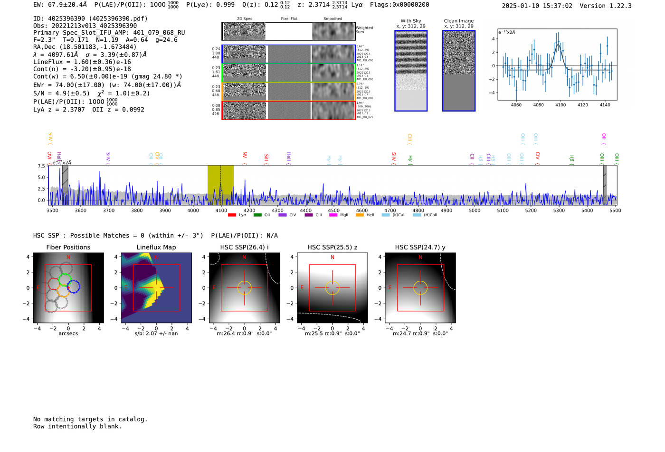Select the (K)CaII legend swatch
Viewport: 665px width, 452px height.
point(386,215)
